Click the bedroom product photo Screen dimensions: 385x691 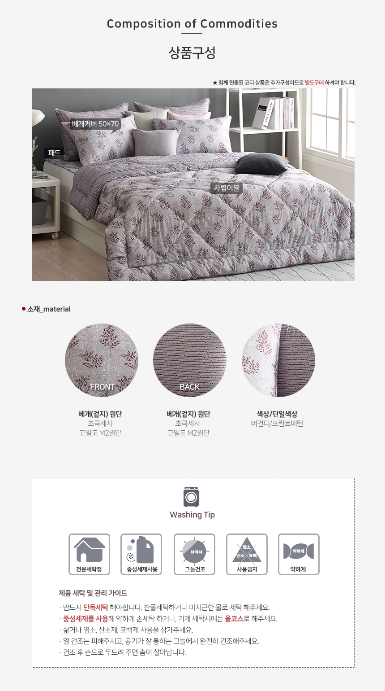coord(193,184)
